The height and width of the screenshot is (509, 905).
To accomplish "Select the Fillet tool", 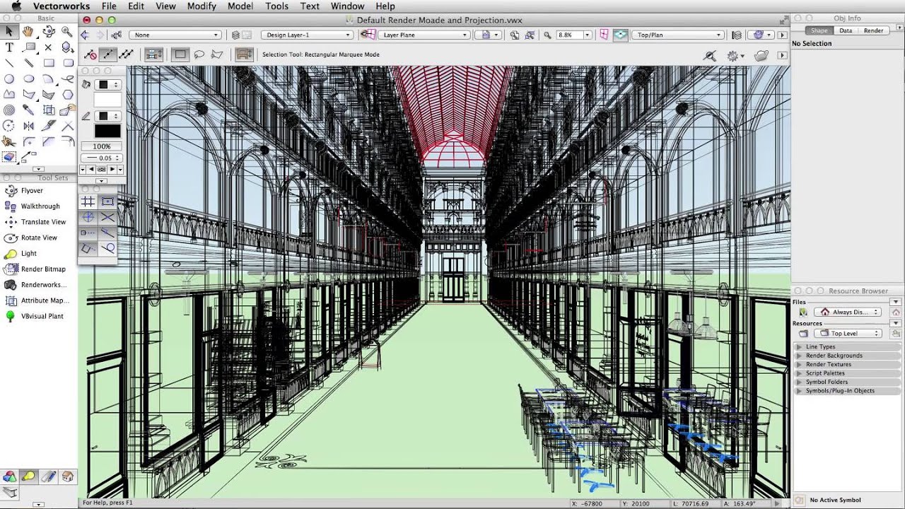I will click(x=29, y=141).
